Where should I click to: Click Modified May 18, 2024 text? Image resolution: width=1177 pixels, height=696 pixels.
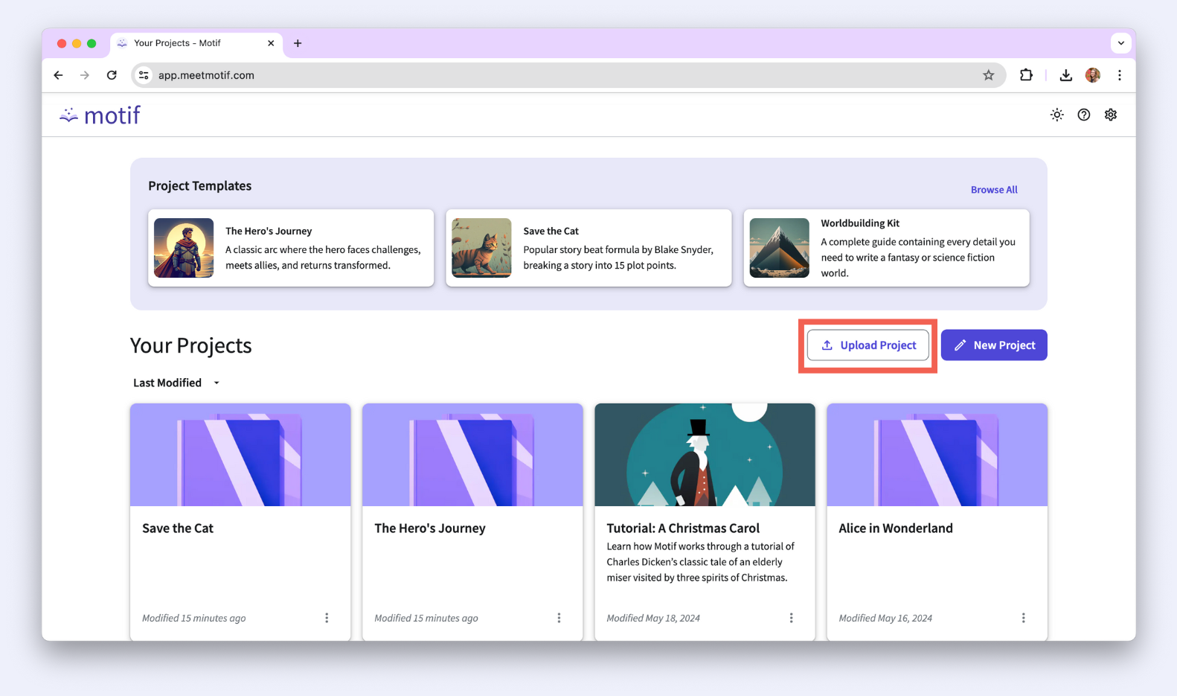click(653, 618)
